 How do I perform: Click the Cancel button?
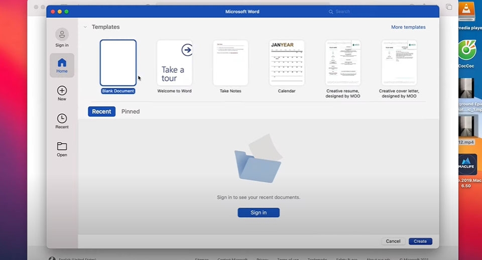point(393,241)
